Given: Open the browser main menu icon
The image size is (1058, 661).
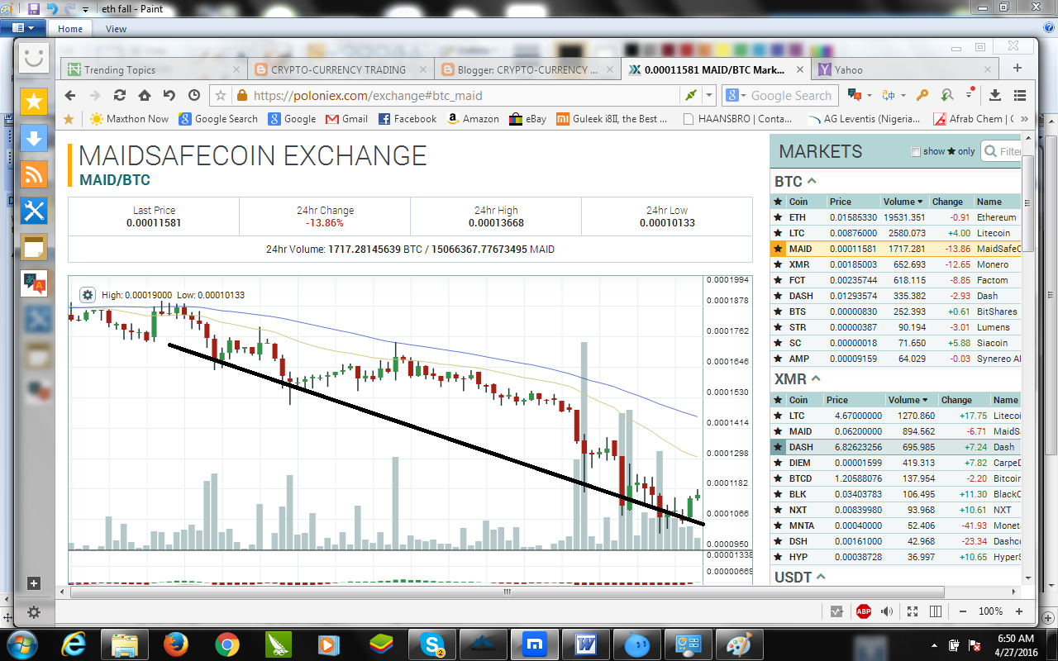Looking at the screenshot, I should click(1020, 96).
